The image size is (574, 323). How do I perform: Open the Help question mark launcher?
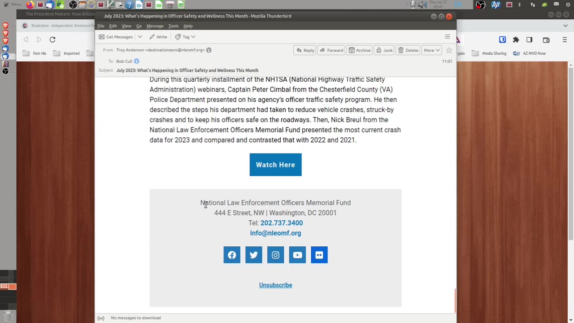click(129, 5)
